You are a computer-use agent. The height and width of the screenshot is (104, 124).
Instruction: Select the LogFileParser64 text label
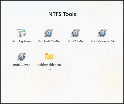click(x=102, y=41)
